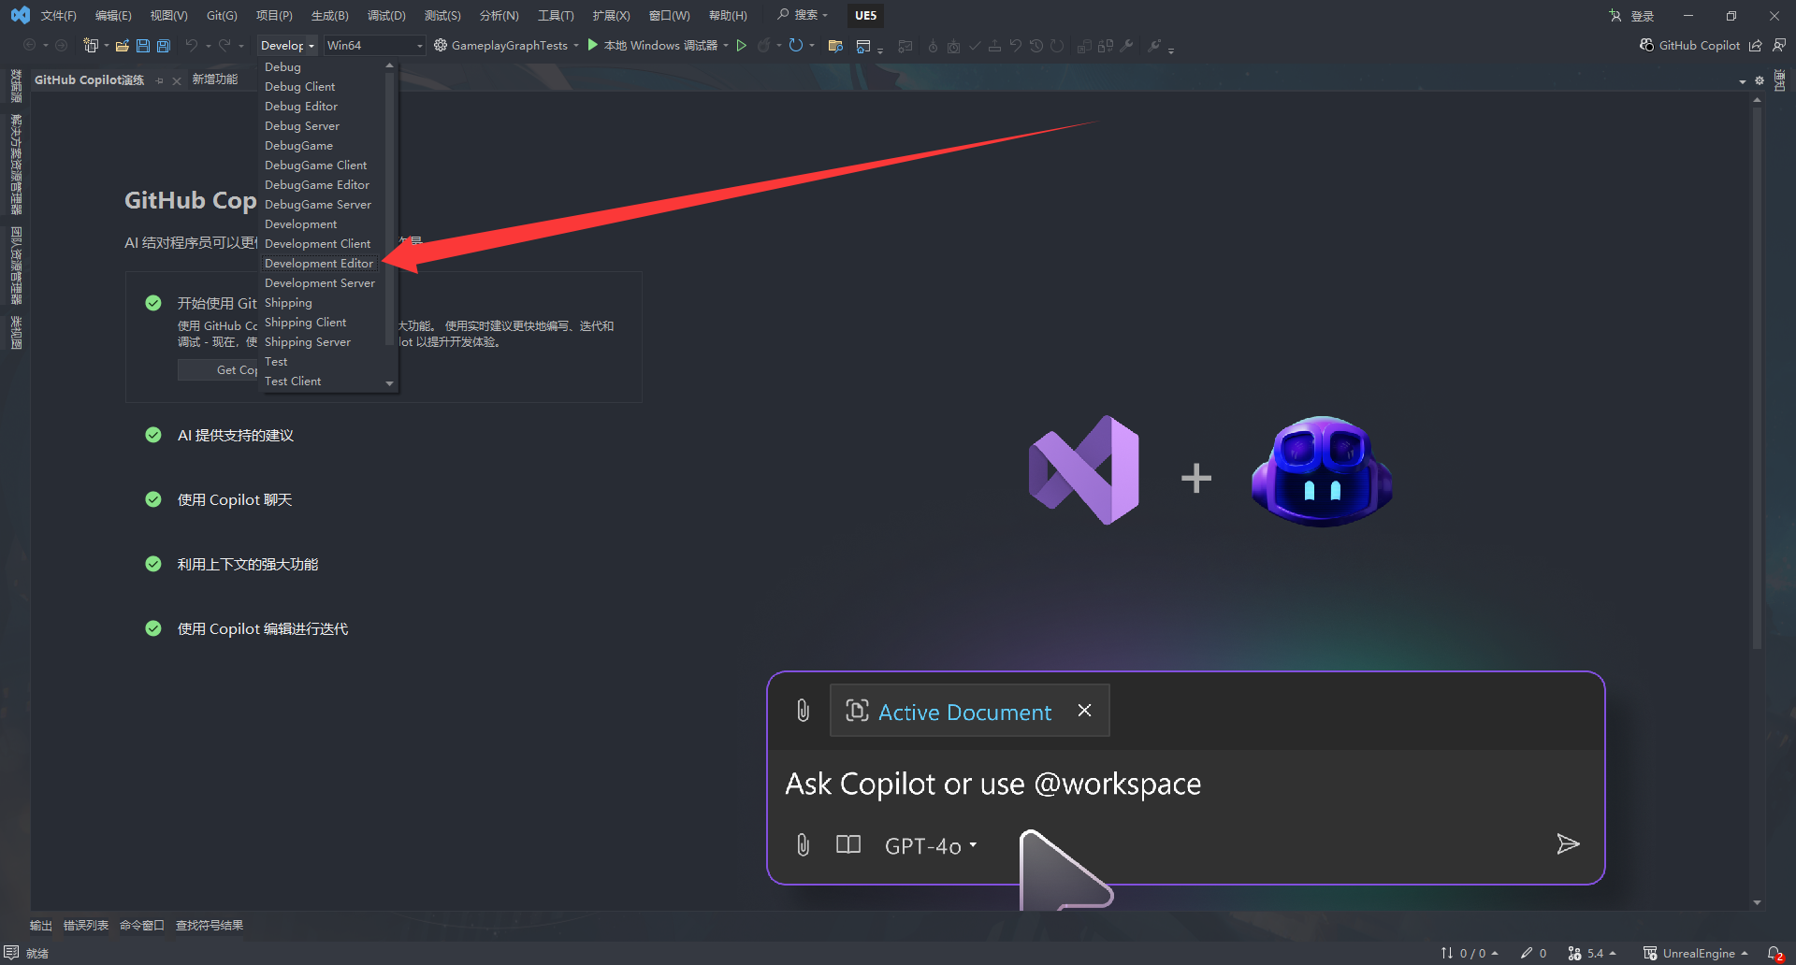1796x965 pixels.
Task: Remove the Active Document reference
Action: click(x=1084, y=711)
